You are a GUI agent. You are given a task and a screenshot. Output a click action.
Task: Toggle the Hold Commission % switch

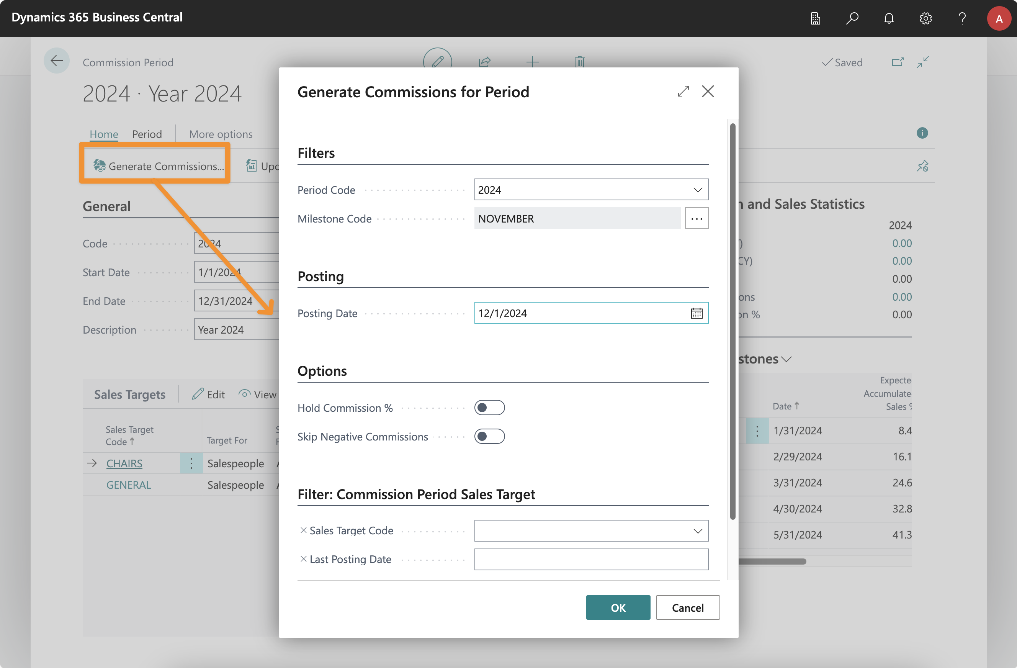pyautogui.click(x=489, y=407)
